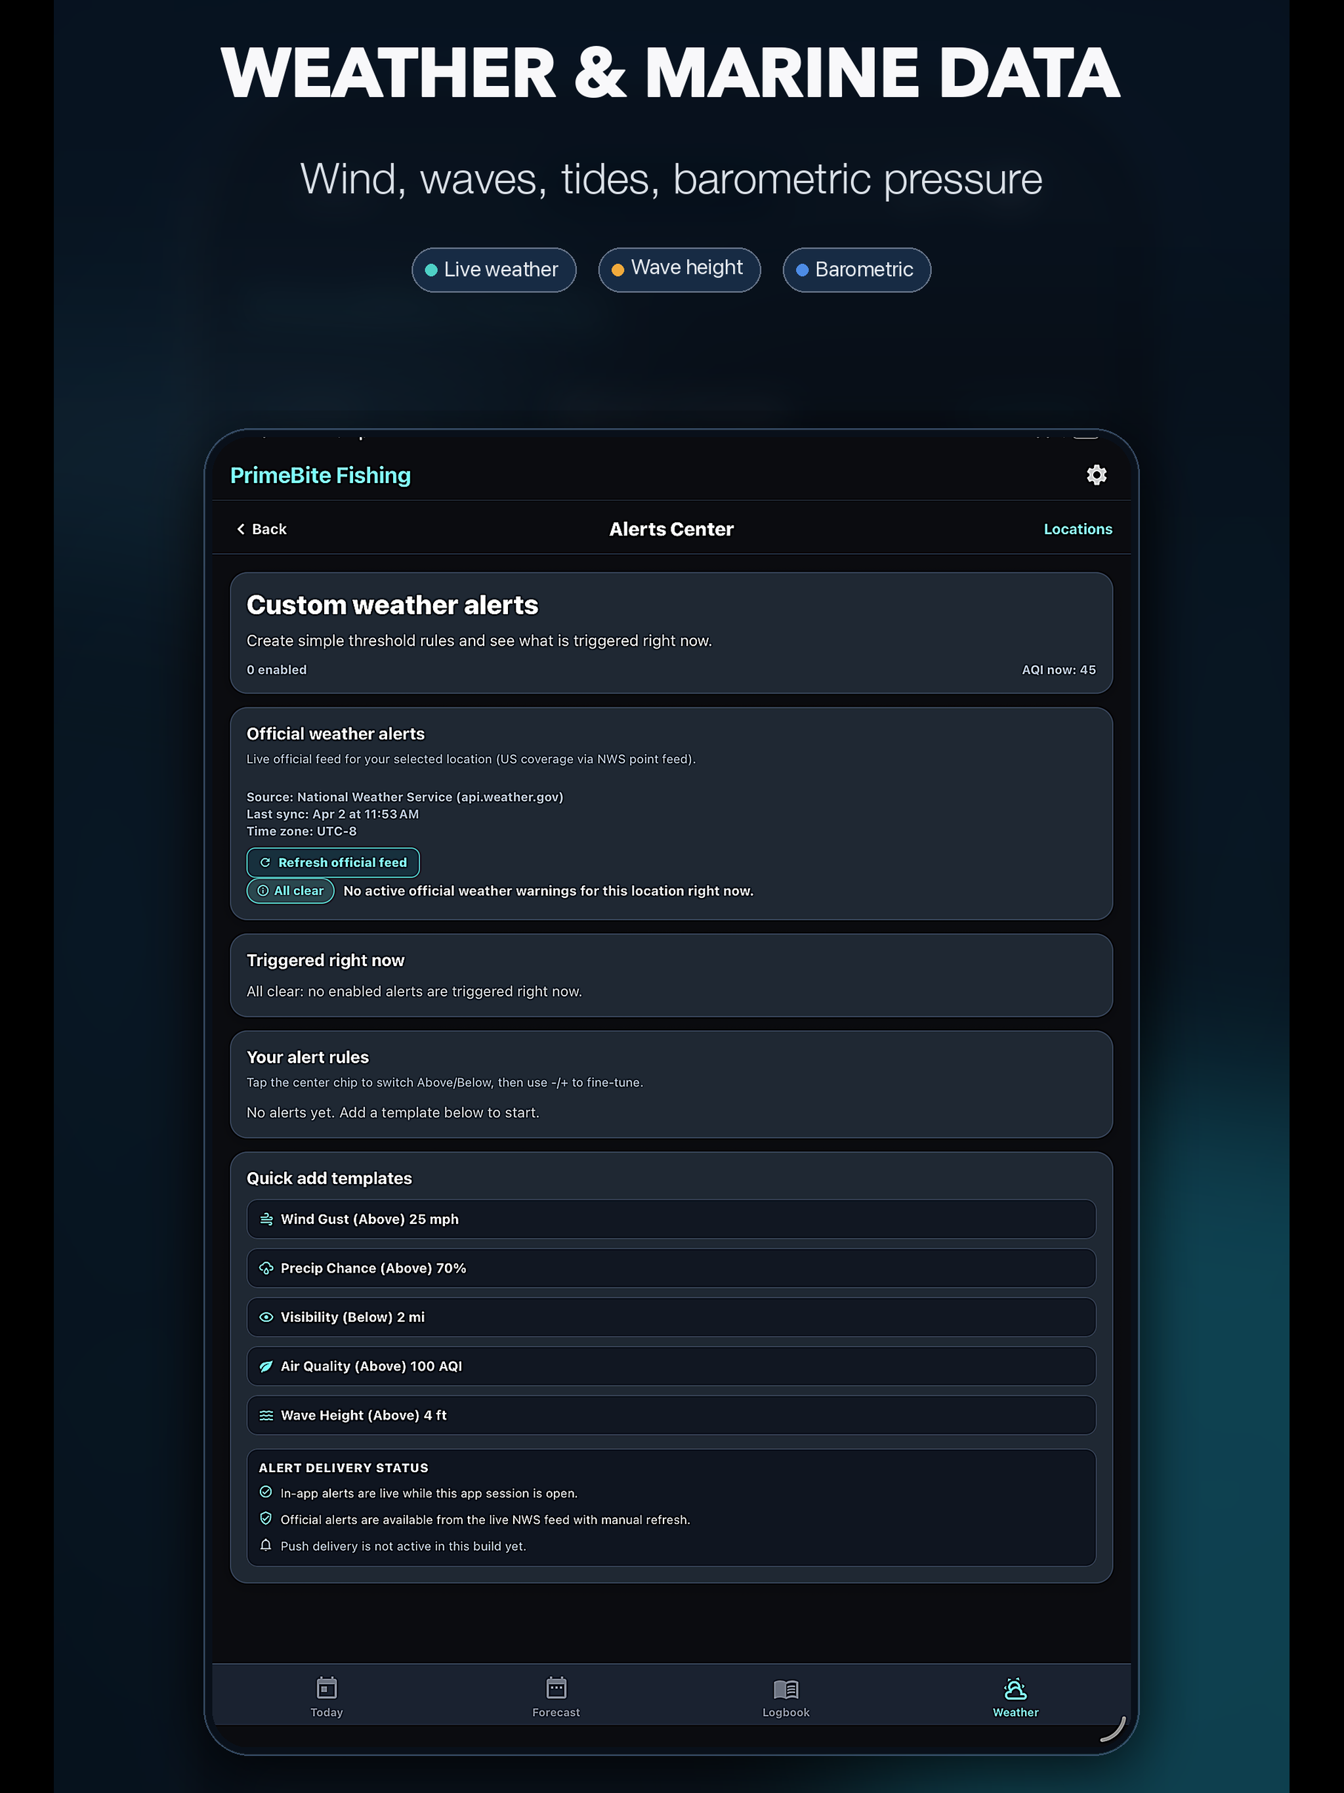Click 'Official alerts are available from the live NWS feed' text
1344x1793 pixels.
(485, 1520)
